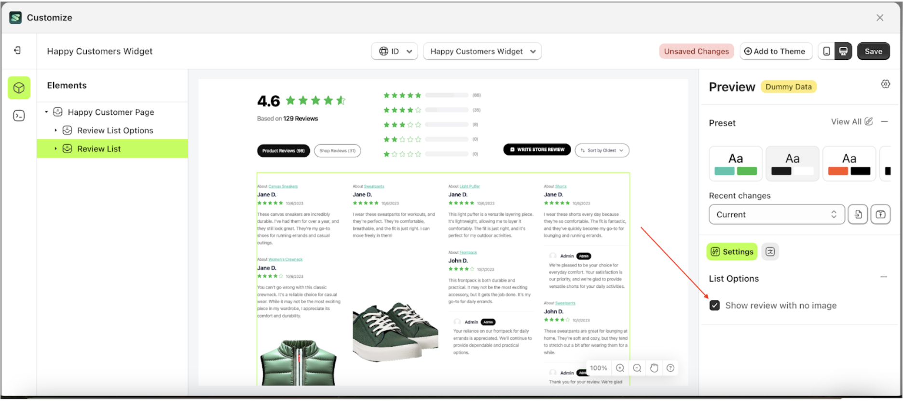Click the Unsaved Changes badge

[x=696, y=51]
